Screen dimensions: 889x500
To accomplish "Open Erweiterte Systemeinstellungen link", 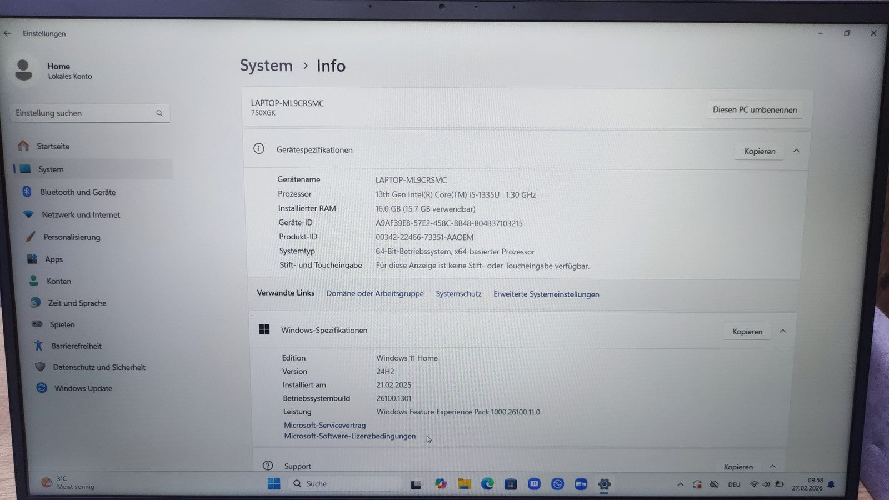I will (x=546, y=294).
